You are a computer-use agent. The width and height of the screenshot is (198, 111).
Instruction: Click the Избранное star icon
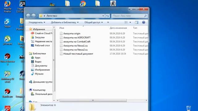(30, 29)
